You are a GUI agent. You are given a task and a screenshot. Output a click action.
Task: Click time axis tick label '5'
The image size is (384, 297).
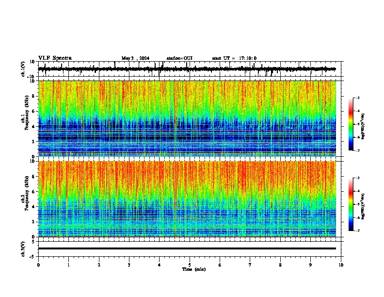190,265
